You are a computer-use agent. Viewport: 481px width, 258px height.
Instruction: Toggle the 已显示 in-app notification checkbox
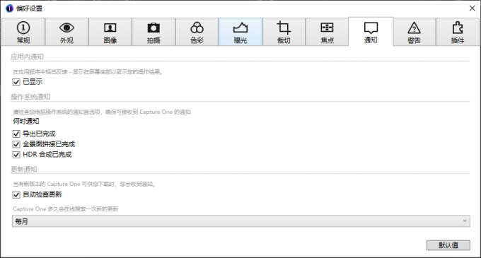click(16, 82)
